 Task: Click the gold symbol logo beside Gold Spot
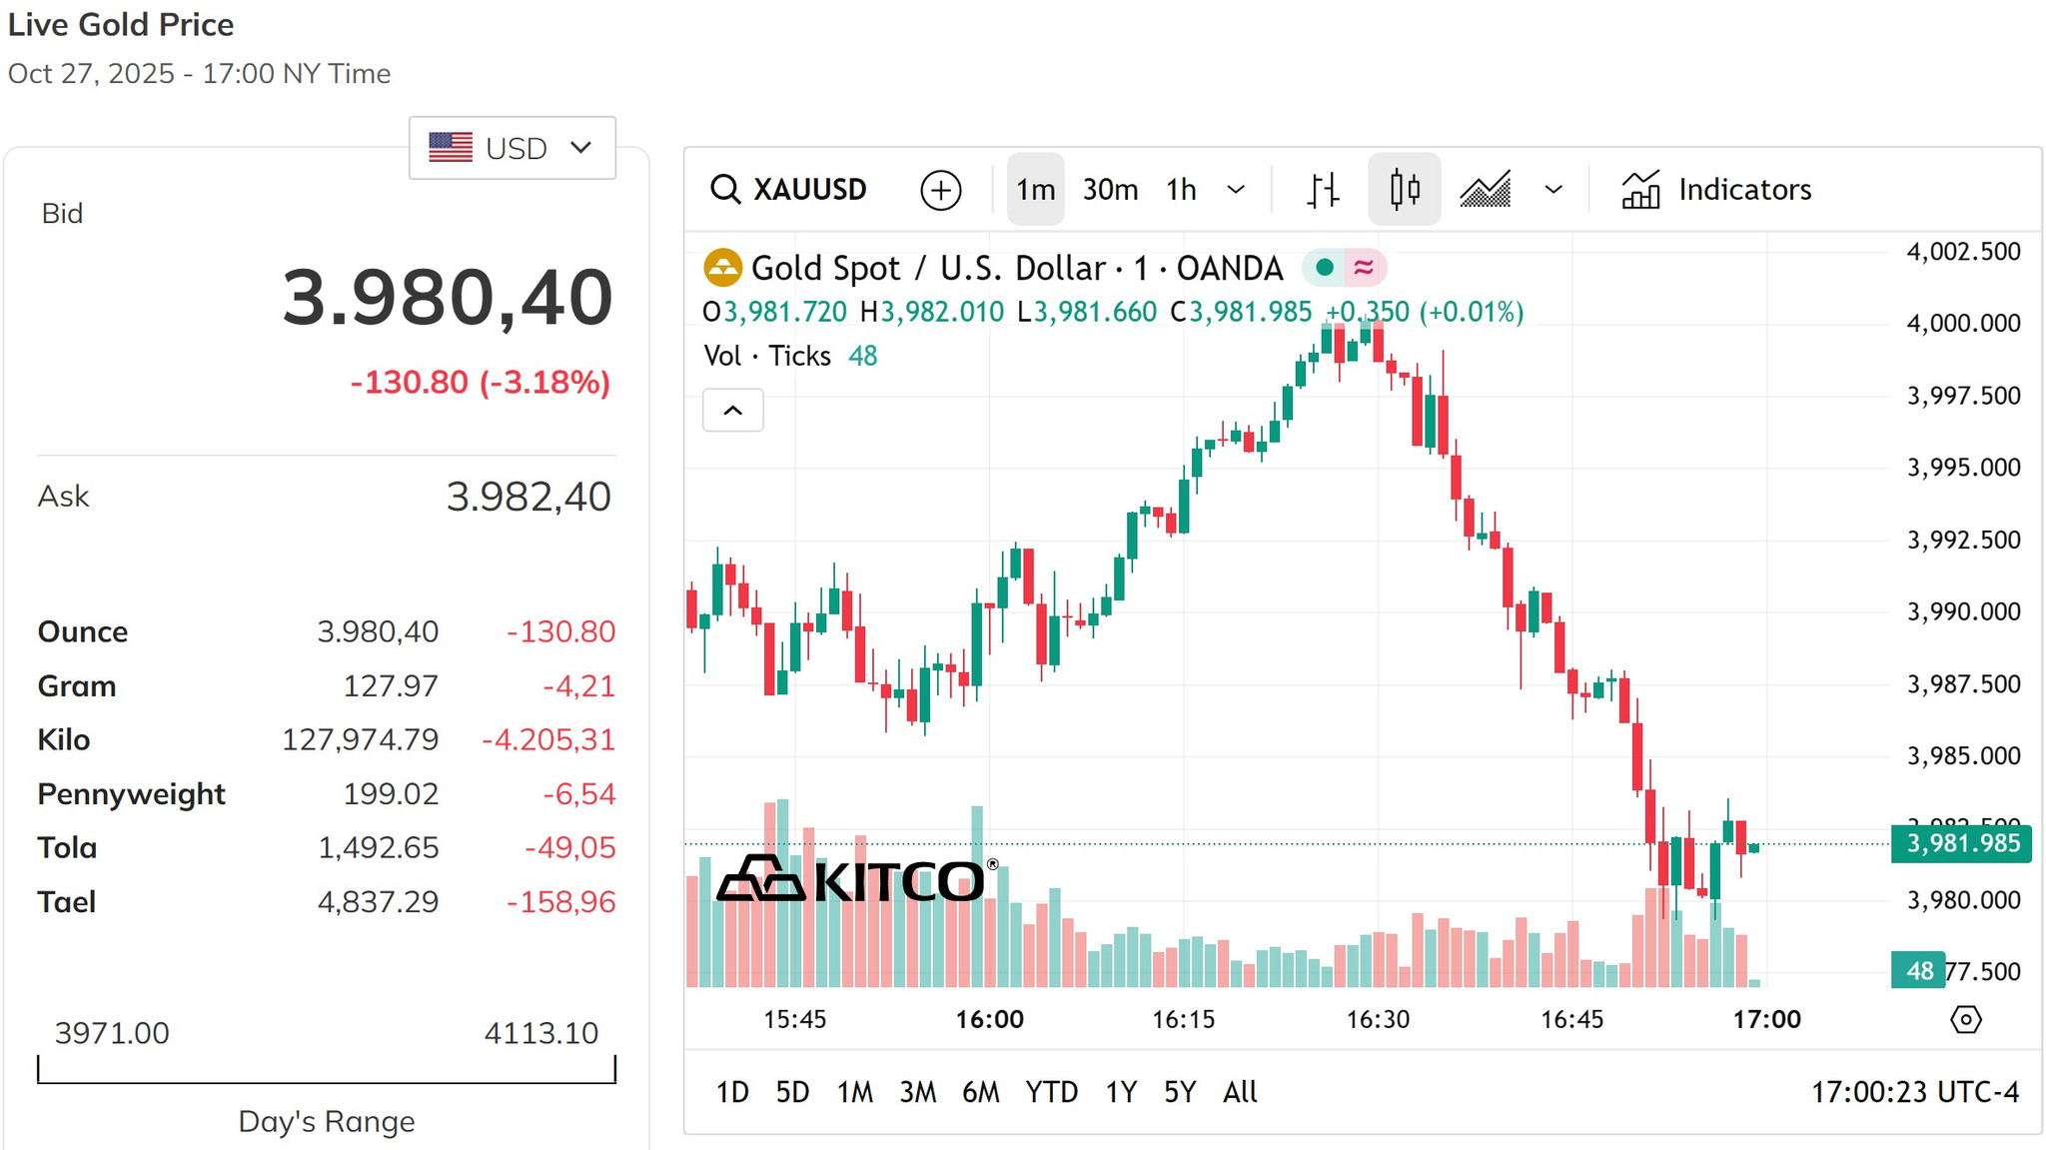pyautogui.click(x=722, y=268)
